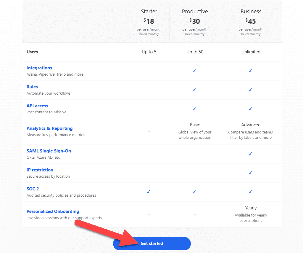The width and height of the screenshot is (303, 253).
Task: Open the IP restriction link
Action: 40,170
